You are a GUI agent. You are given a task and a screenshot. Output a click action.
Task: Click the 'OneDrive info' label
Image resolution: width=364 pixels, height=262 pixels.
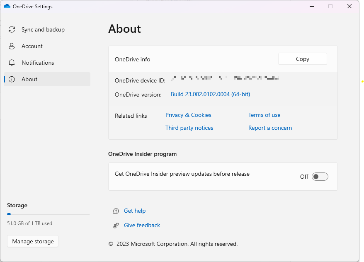tap(132, 59)
